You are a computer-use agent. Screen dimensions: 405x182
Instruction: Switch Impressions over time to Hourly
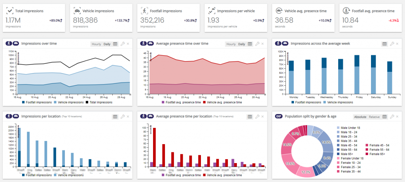(x=96, y=44)
